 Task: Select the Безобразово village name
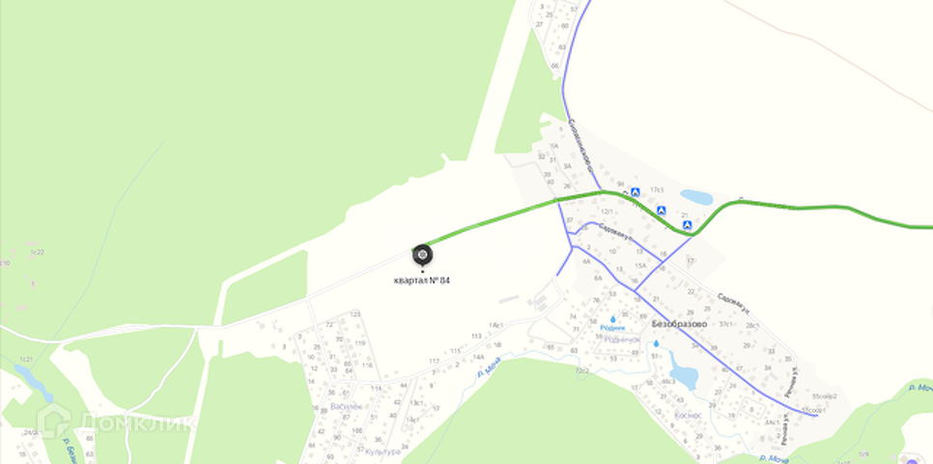(x=679, y=325)
